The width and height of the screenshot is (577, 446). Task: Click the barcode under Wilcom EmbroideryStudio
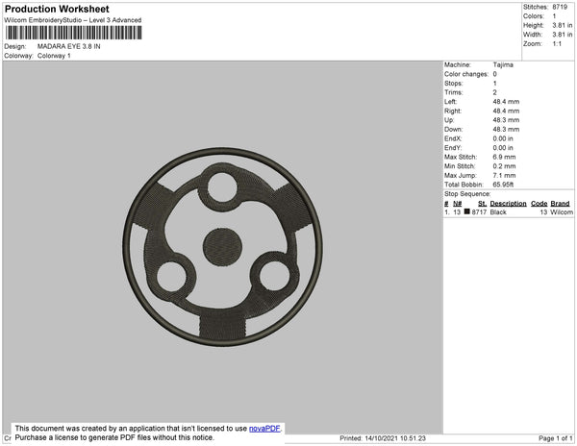click(74, 33)
